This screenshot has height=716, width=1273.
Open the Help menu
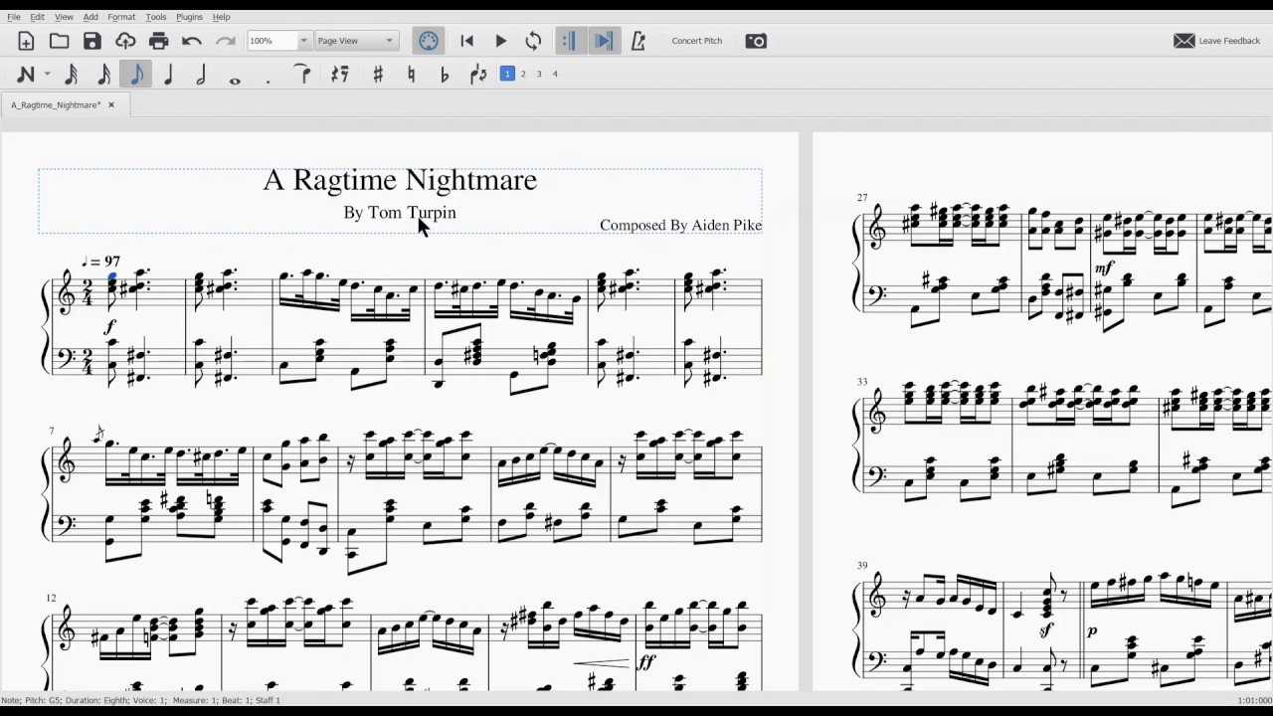[221, 17]
